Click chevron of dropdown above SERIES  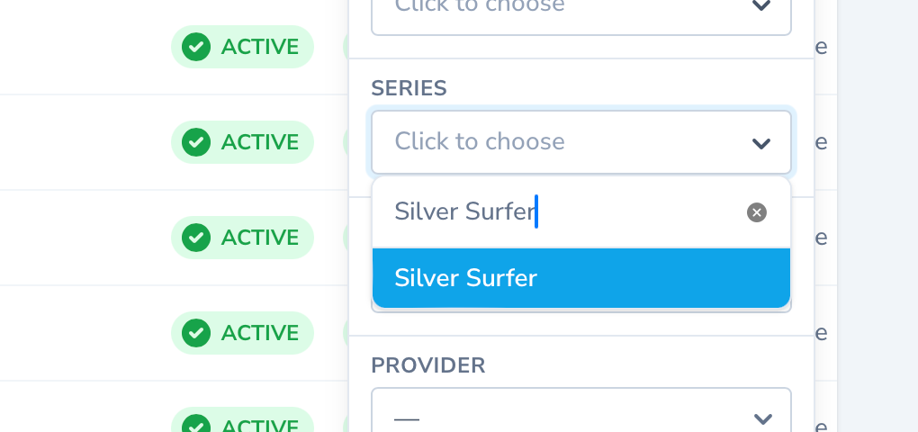[x=761, y=5]
